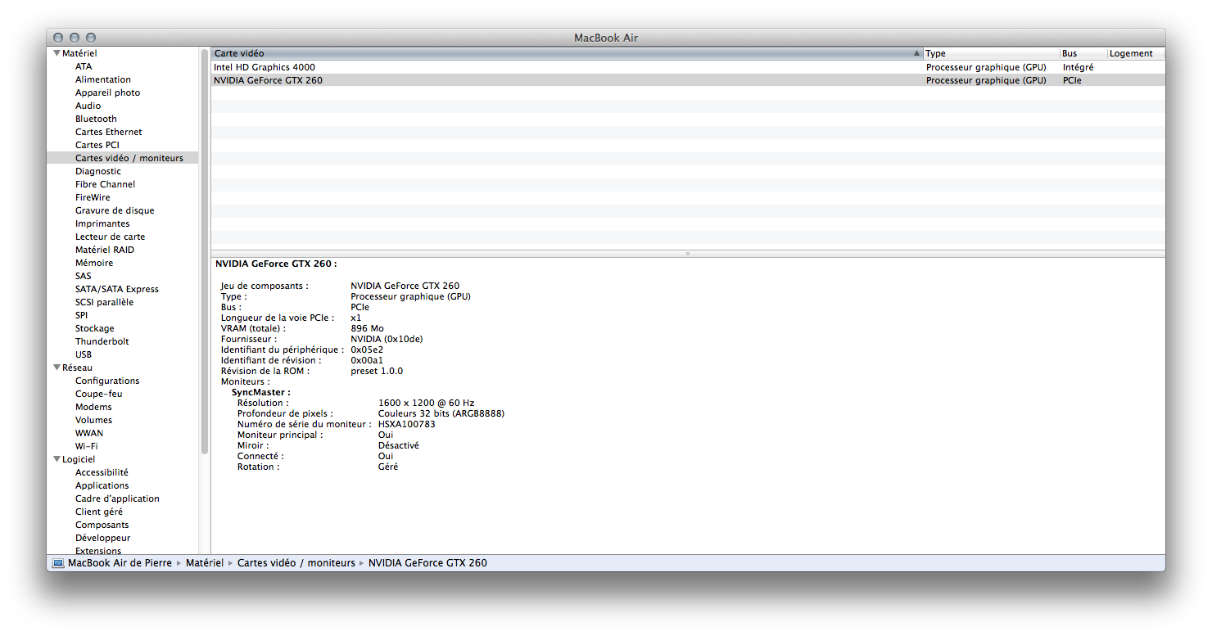The width and height of the screenshot is (1212, 636).
Task: Click the sort arrow in Carte vidéo header
Action: 916,53
